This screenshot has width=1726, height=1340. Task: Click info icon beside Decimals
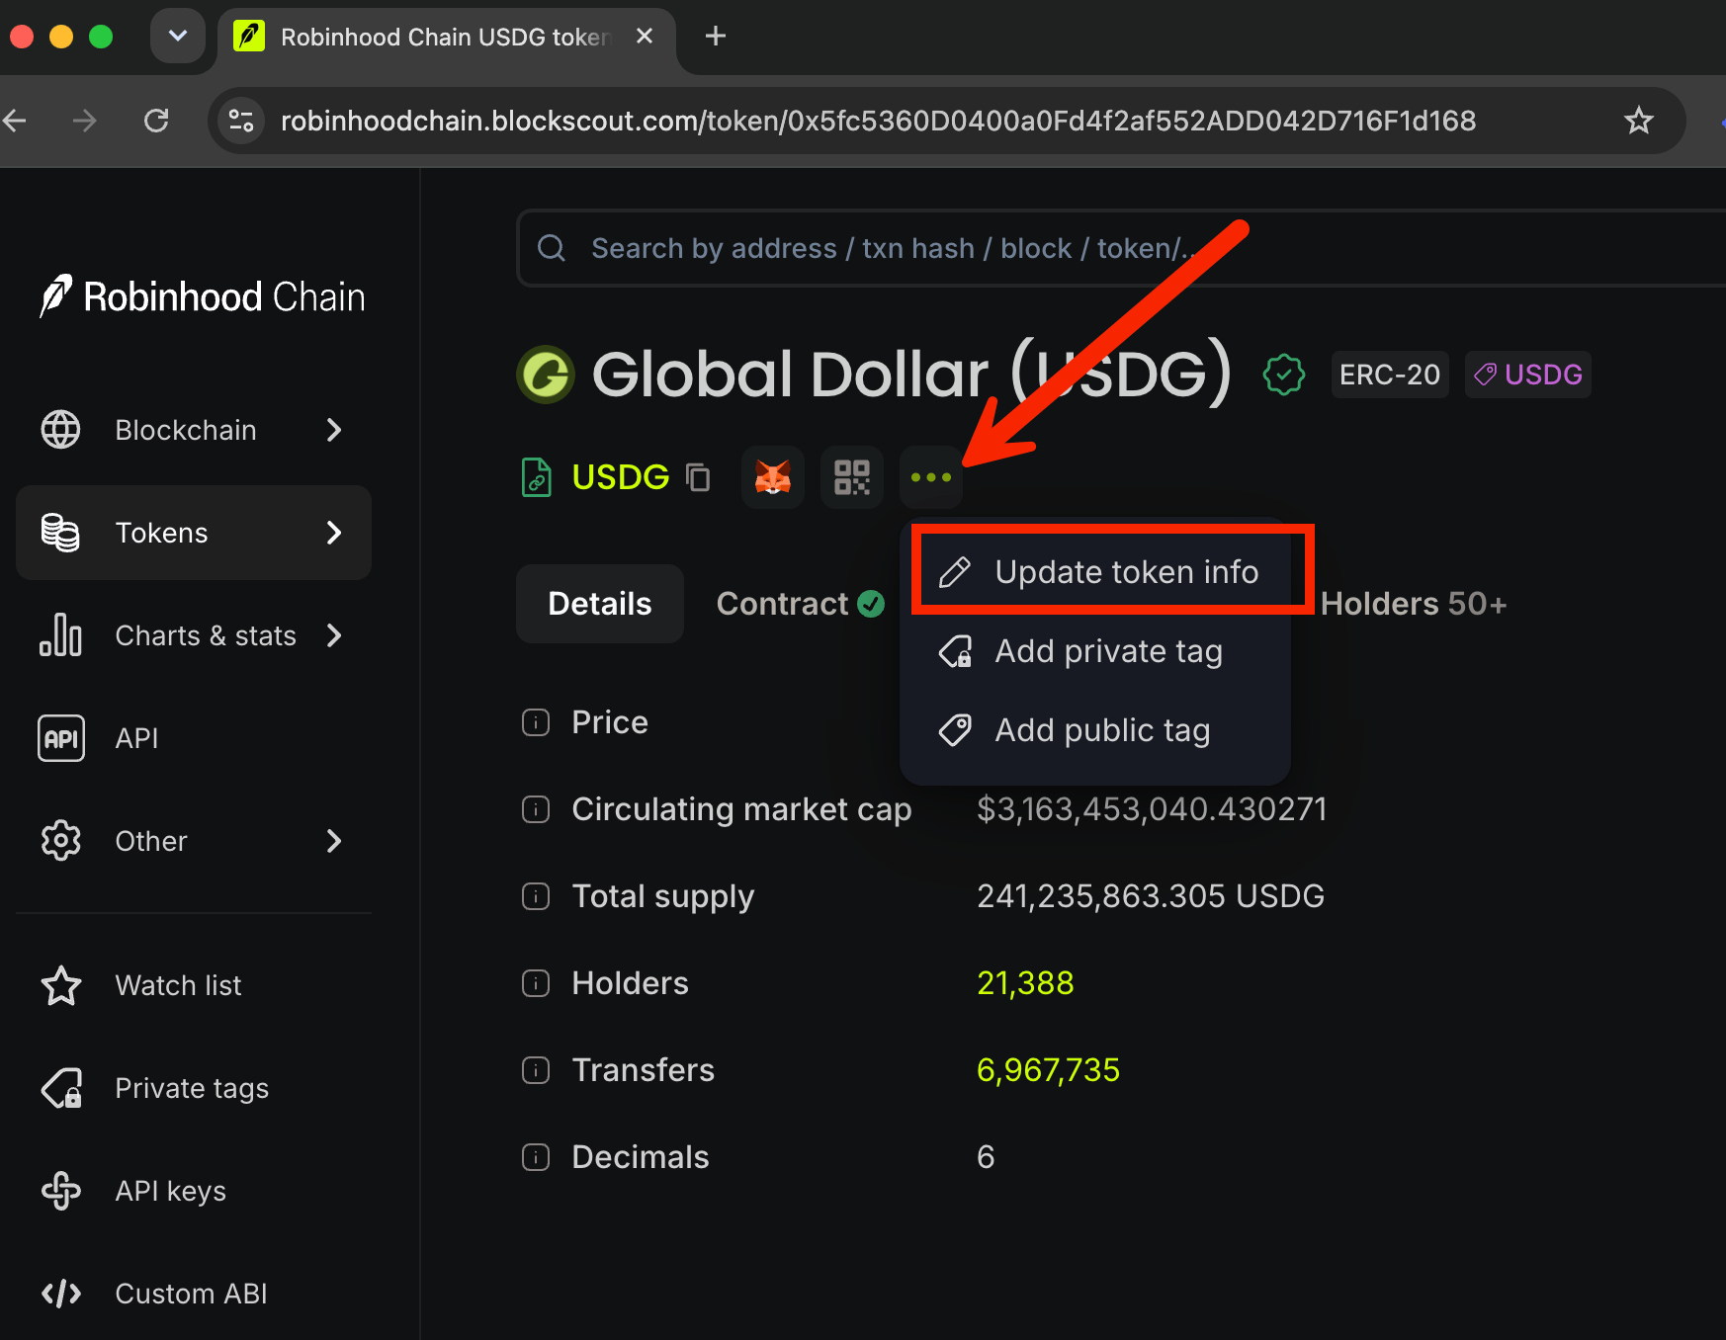(x=536, y=1157)
